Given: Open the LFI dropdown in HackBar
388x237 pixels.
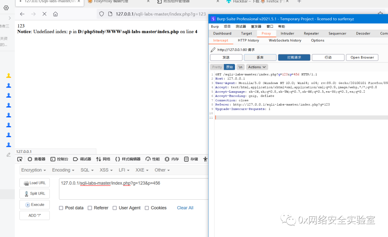Looking at the screenshot, I should point(124,170).
